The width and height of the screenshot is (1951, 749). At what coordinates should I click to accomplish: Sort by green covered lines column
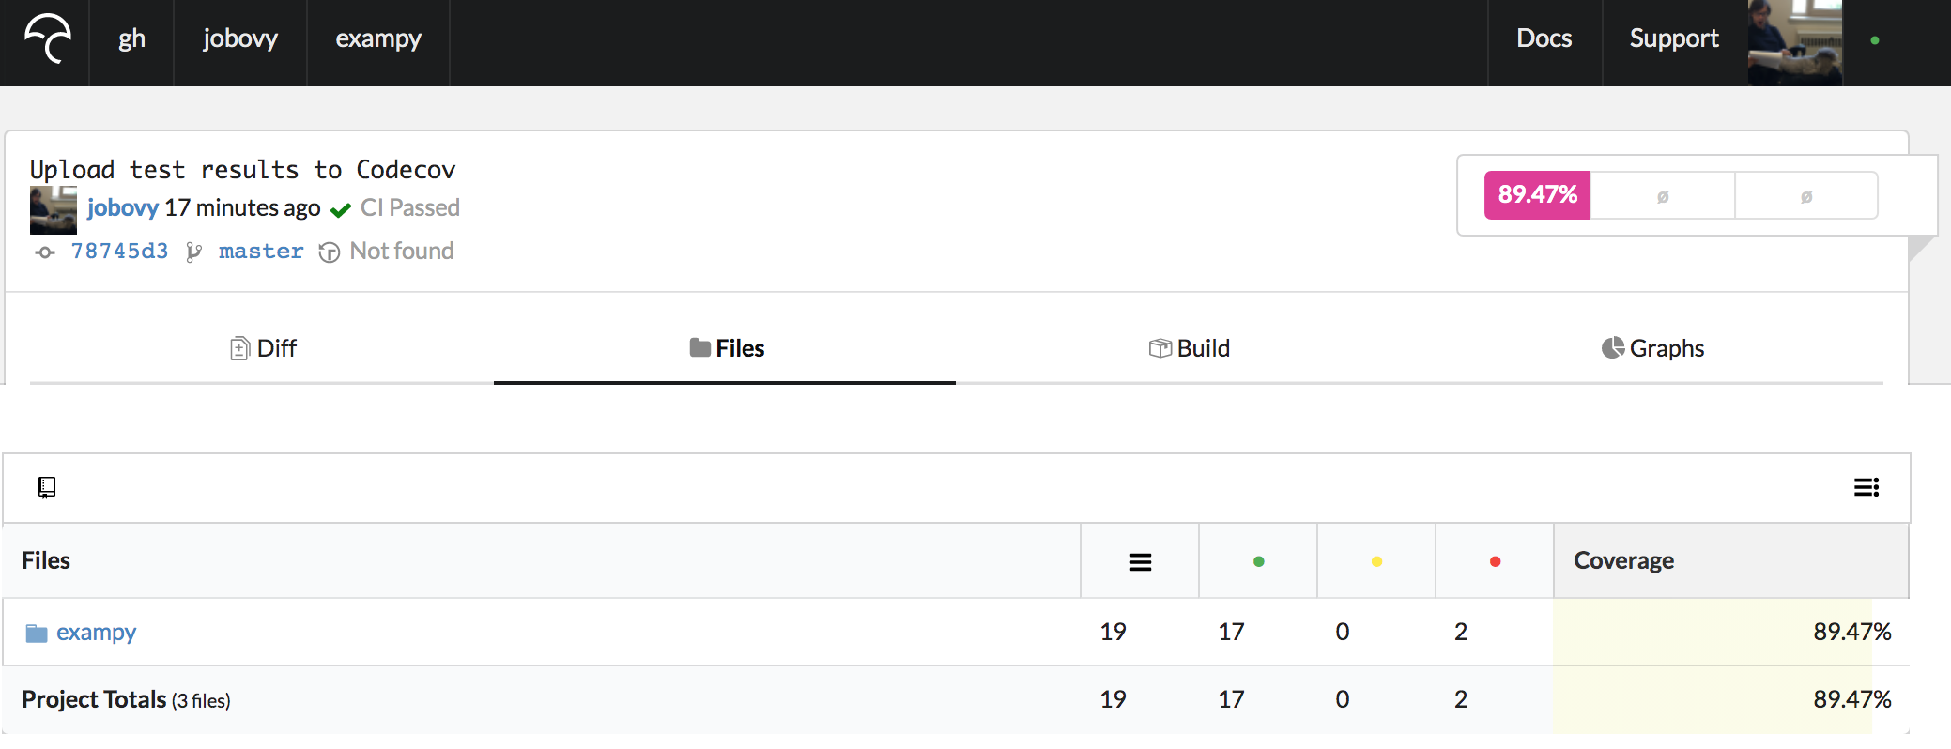pos(1259,561)
